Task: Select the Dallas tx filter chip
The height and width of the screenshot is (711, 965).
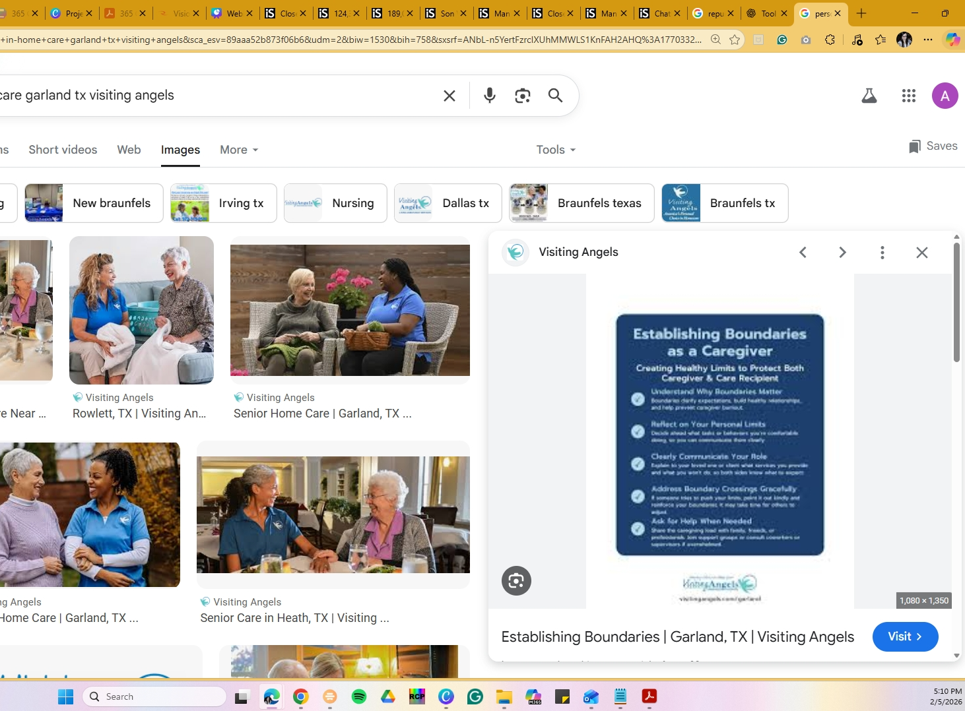Action: point(448,203)
